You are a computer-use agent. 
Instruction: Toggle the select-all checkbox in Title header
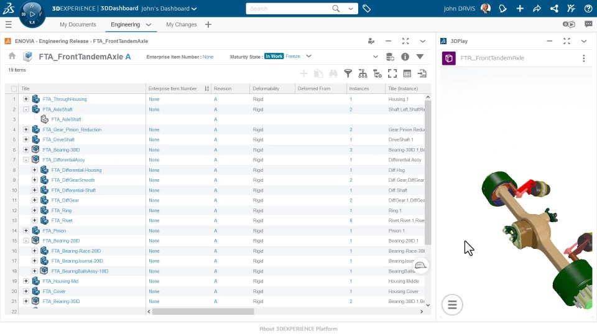[14, 88]
